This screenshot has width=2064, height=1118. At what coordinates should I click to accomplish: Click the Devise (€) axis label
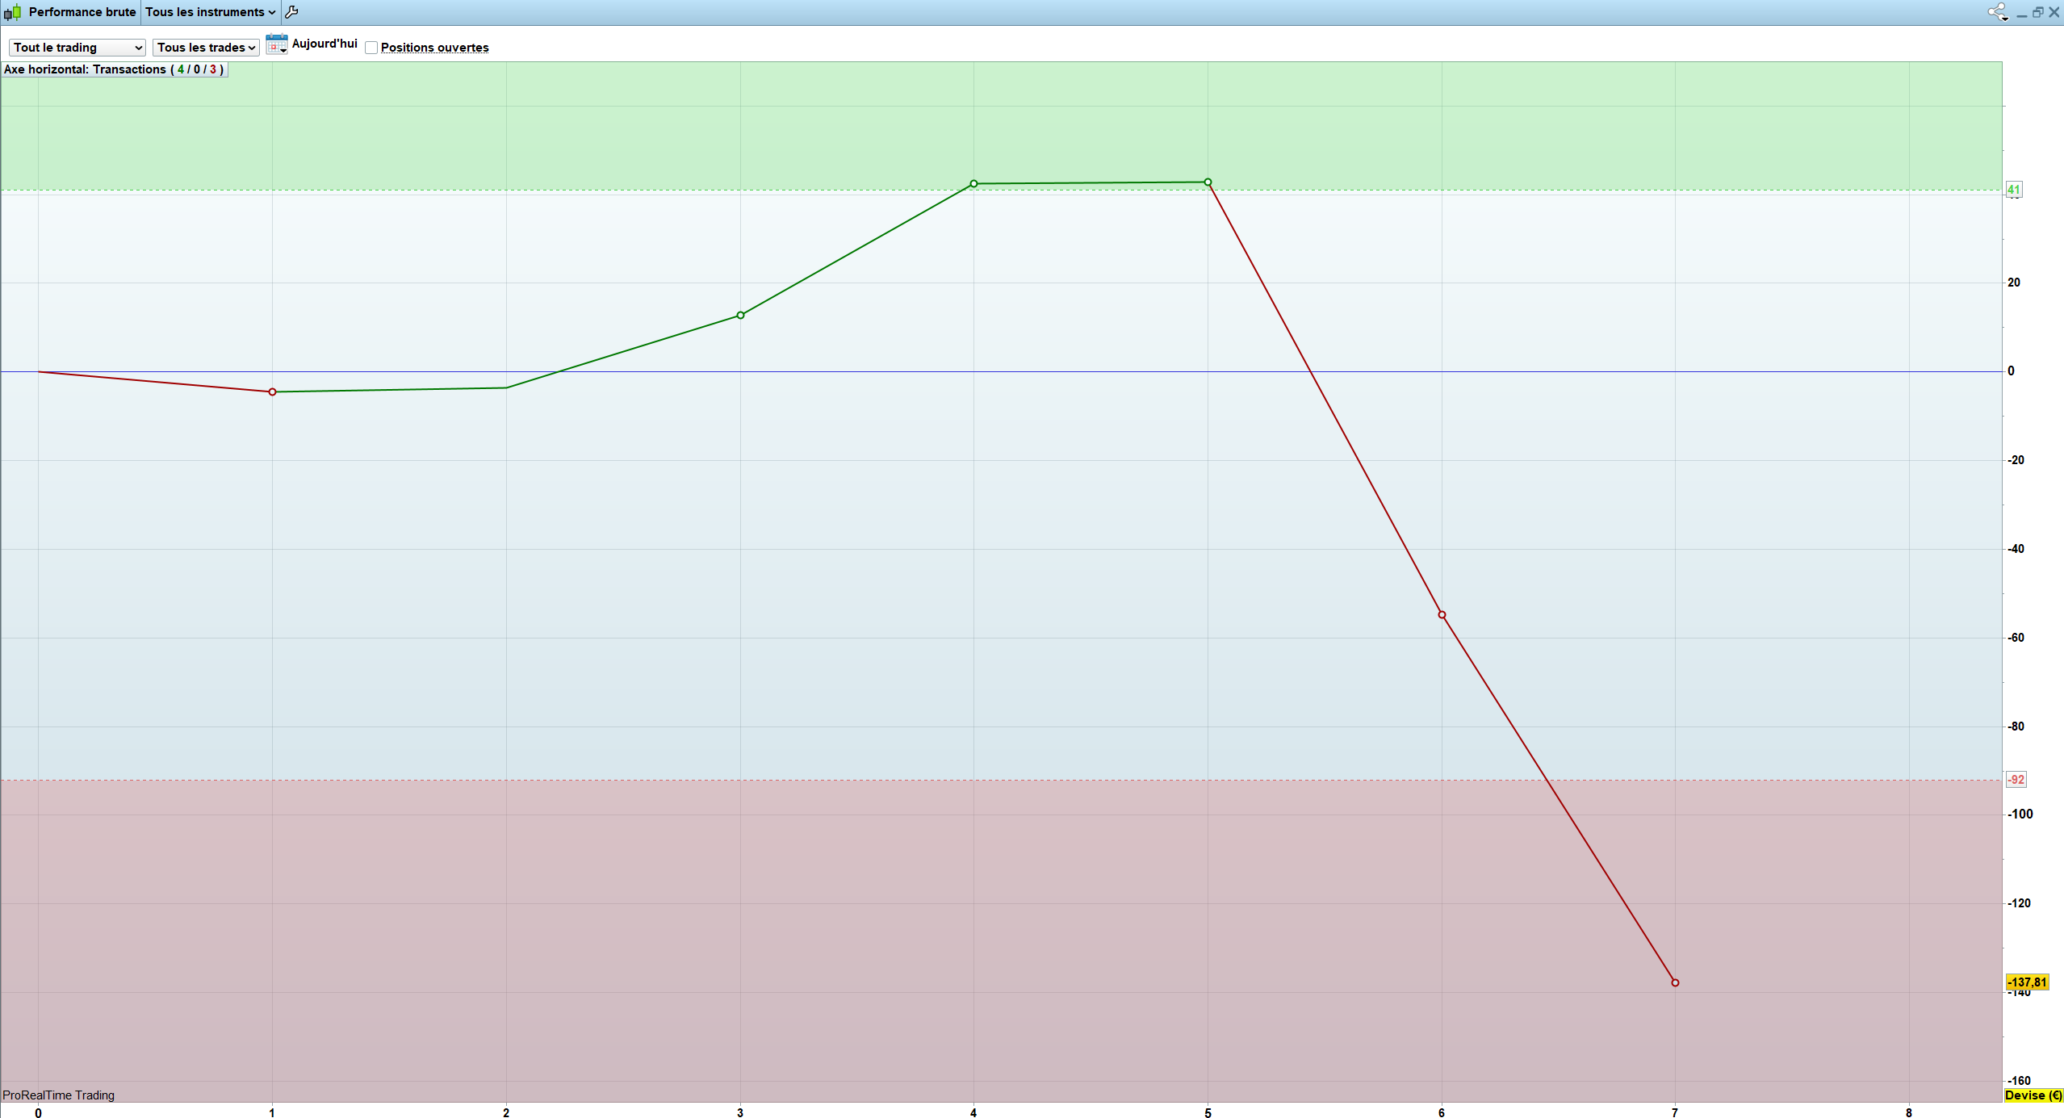[2033, 1095]
